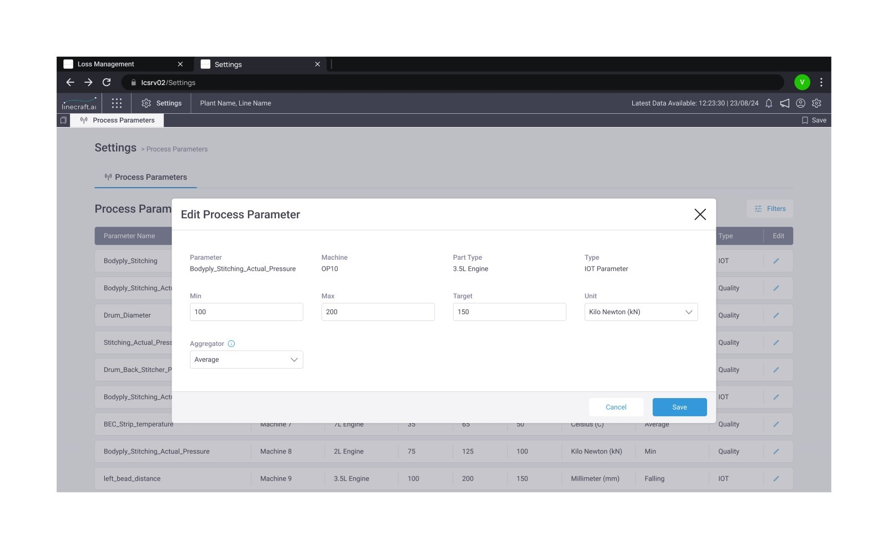This screenshot has width=888, height=549.
Task: Click the notifications bell icon
Action: 769,103
